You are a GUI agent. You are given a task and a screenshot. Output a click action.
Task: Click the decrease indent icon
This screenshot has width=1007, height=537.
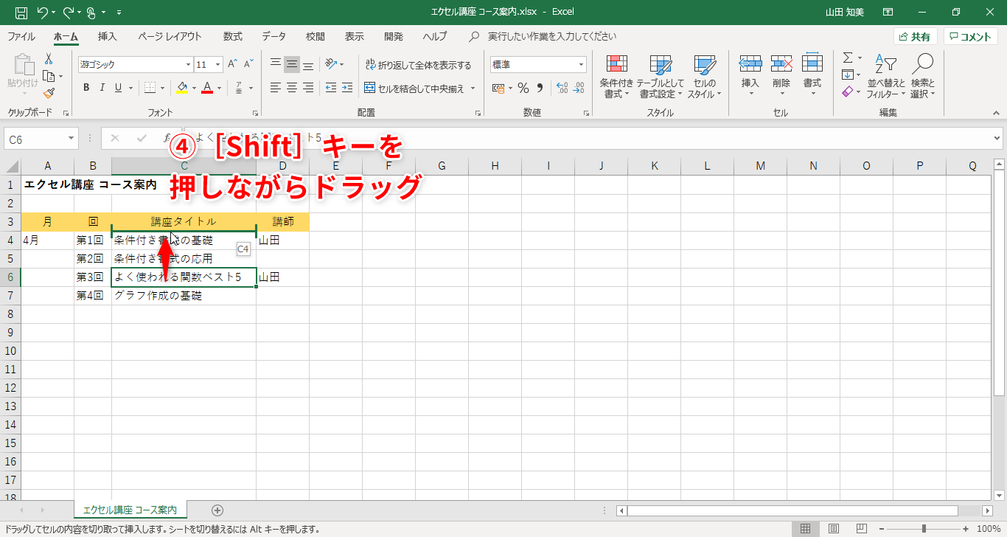point(331,88)
